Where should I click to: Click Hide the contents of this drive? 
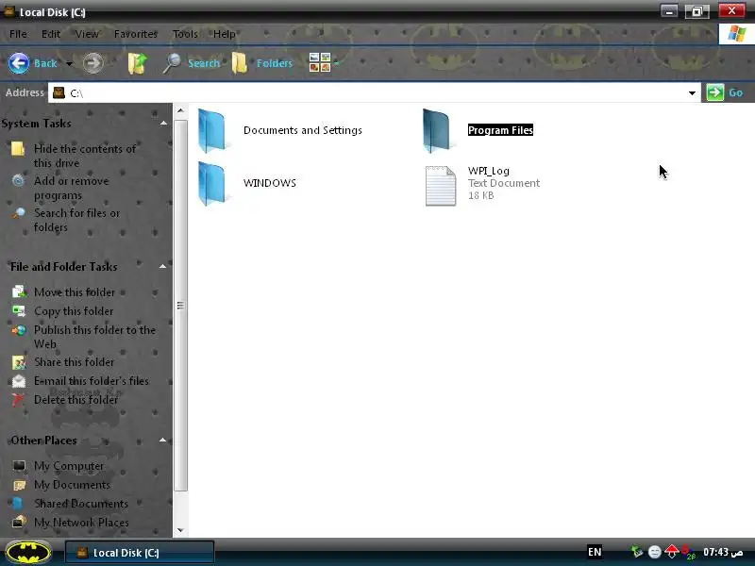point(85,156)
